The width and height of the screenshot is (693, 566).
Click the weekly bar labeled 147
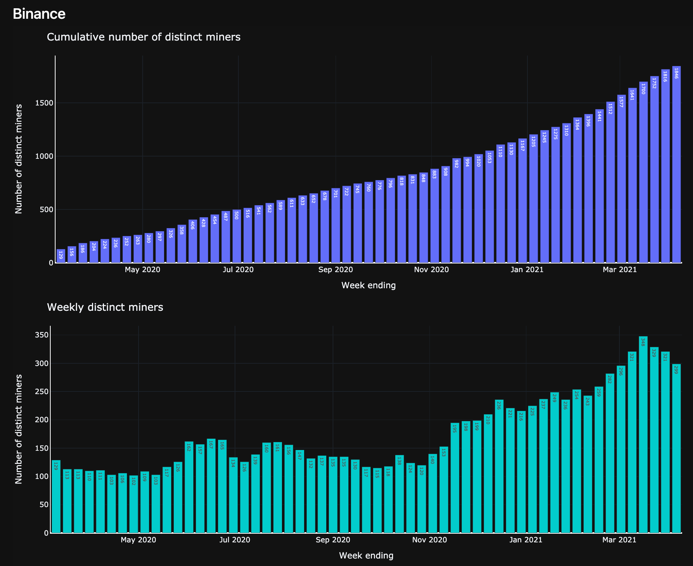(x=300, y=491)
